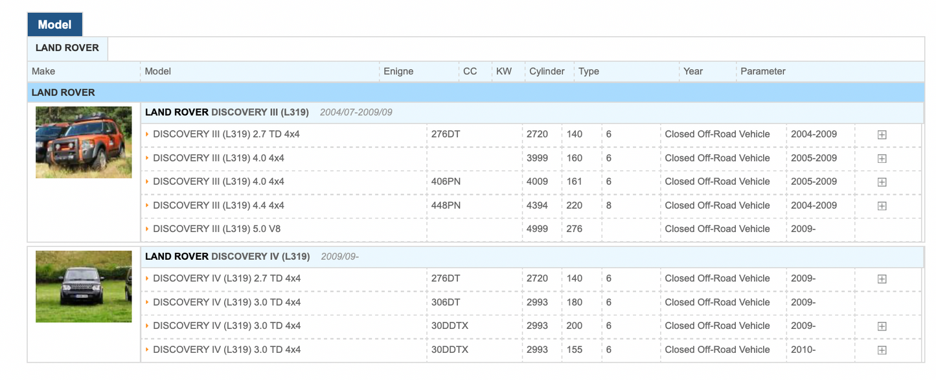Open DISCOVERY IV 3.0 TD 4x4 with 306DT engine
936x380 pixels.
point(227,302)
